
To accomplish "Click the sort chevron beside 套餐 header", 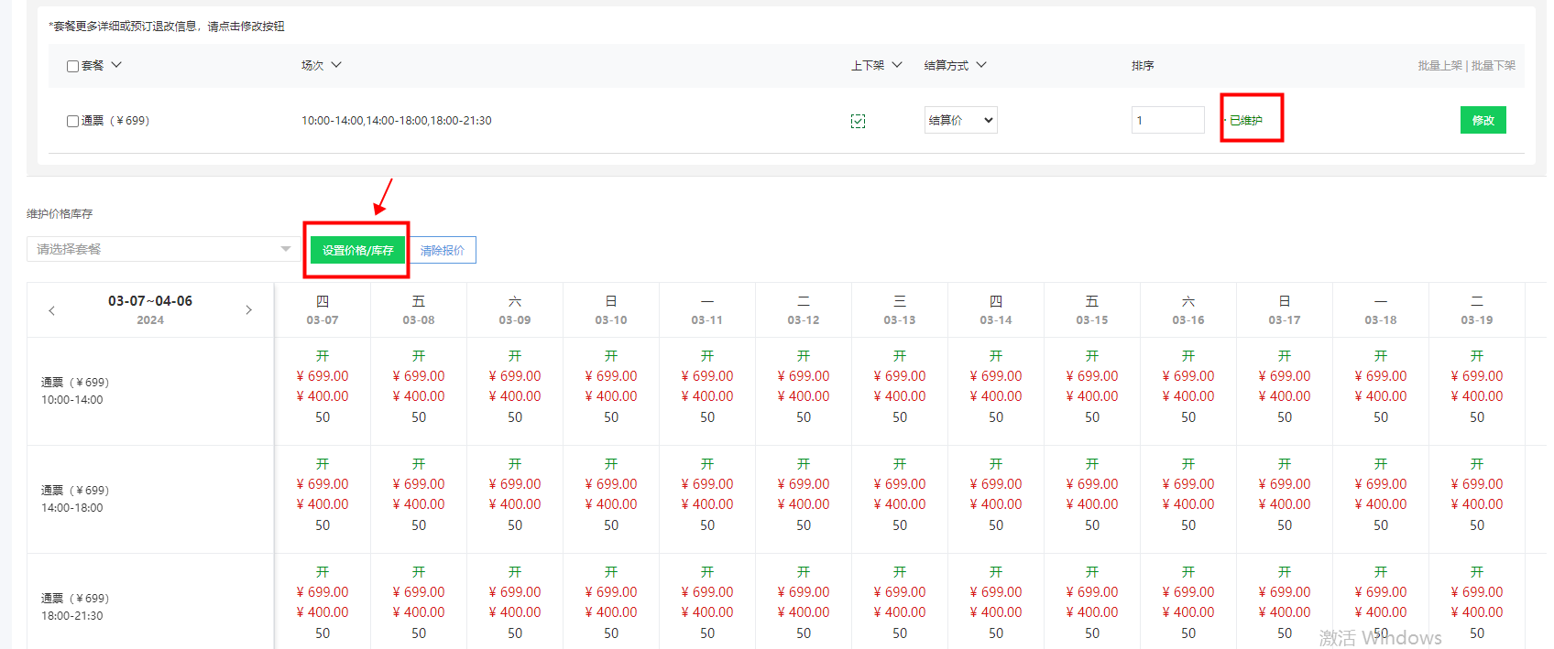I will click(116, 65).
